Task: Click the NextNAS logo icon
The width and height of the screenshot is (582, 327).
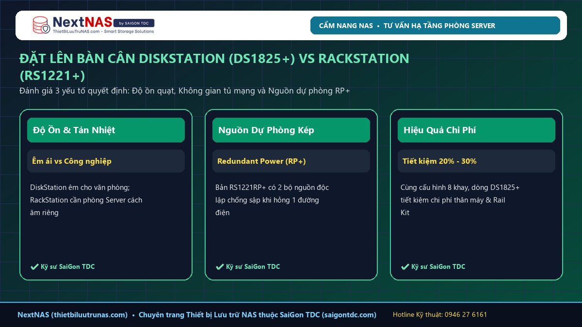Action: 41,25
